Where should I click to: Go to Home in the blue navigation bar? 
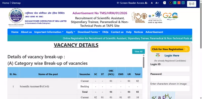(x=15, y=32)
